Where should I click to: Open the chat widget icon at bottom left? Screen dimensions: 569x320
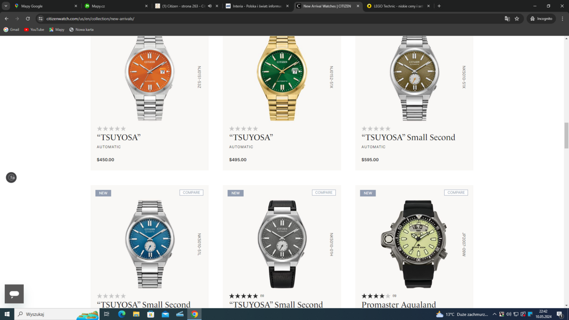click(14, 294)
